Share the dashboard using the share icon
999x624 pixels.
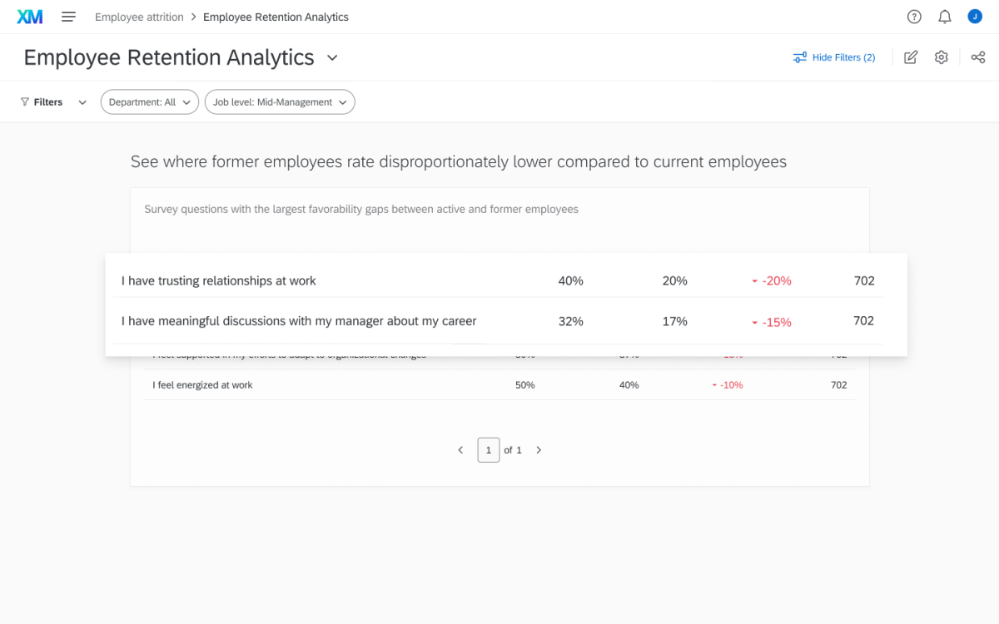coord(978,57)
